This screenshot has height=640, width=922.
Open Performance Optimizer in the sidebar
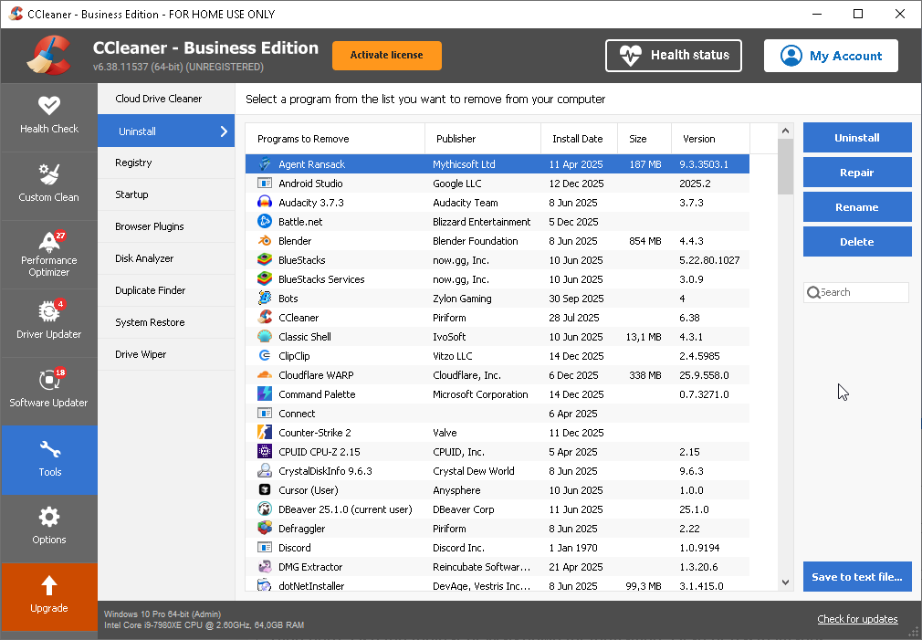point(49,255)
